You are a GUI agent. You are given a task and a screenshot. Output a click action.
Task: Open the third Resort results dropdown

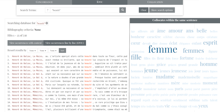(53, 50)
